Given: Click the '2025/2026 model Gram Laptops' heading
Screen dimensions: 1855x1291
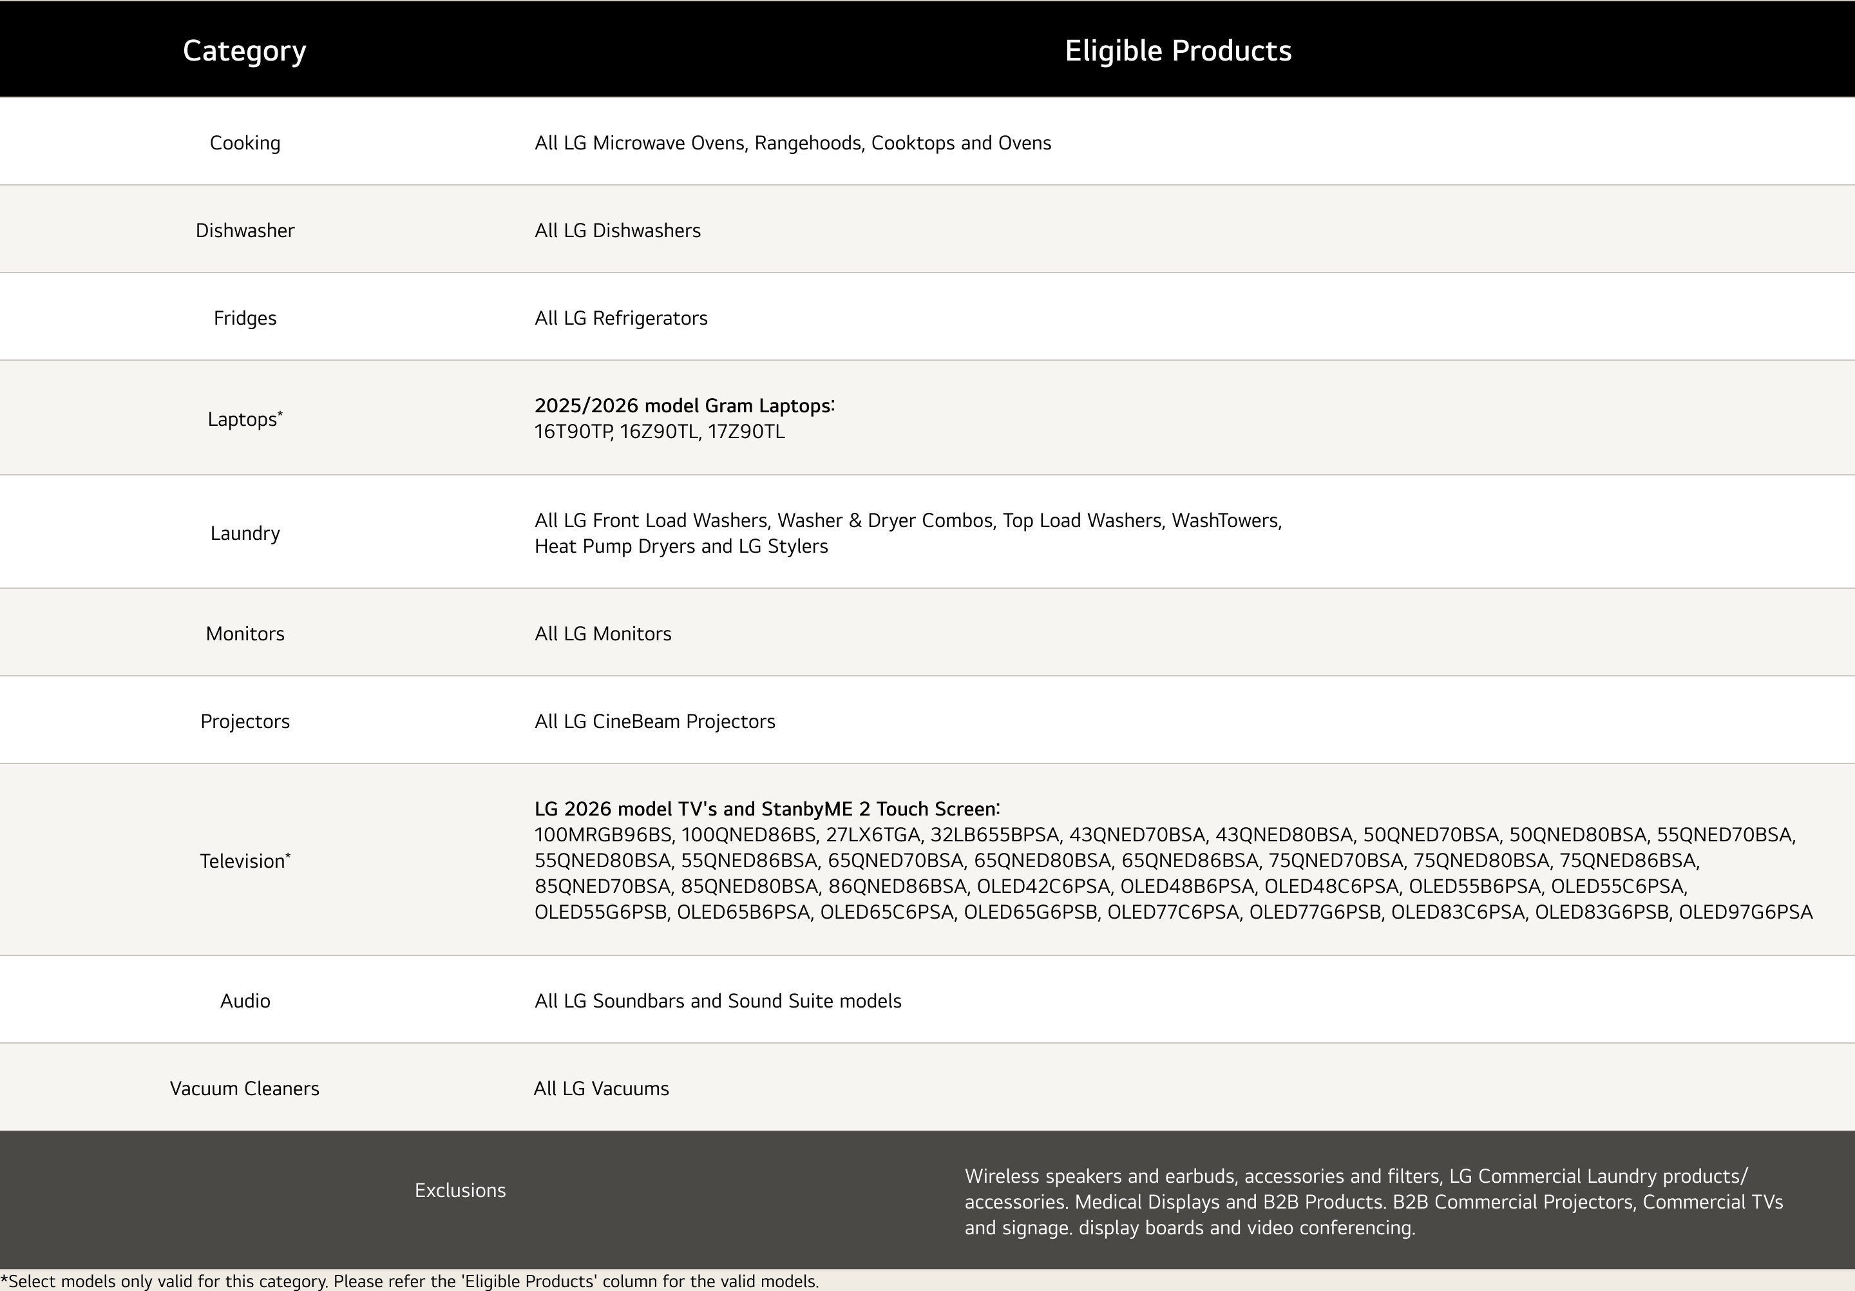Looking at the screenshot, I should [683, 406].
